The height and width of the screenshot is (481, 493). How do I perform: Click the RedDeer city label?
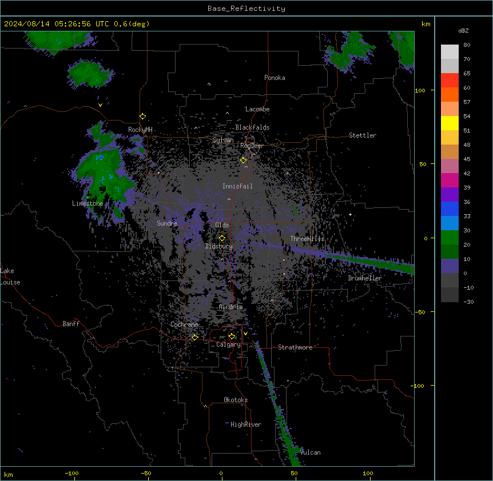click(252, 146)
